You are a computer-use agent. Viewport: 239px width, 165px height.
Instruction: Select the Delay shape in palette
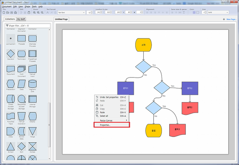click(x=11, y=131)
